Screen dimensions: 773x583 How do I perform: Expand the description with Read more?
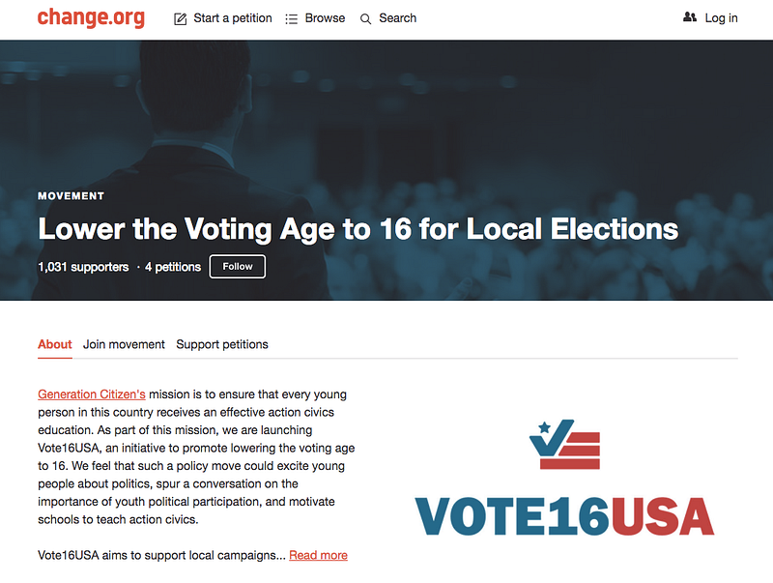318,555
